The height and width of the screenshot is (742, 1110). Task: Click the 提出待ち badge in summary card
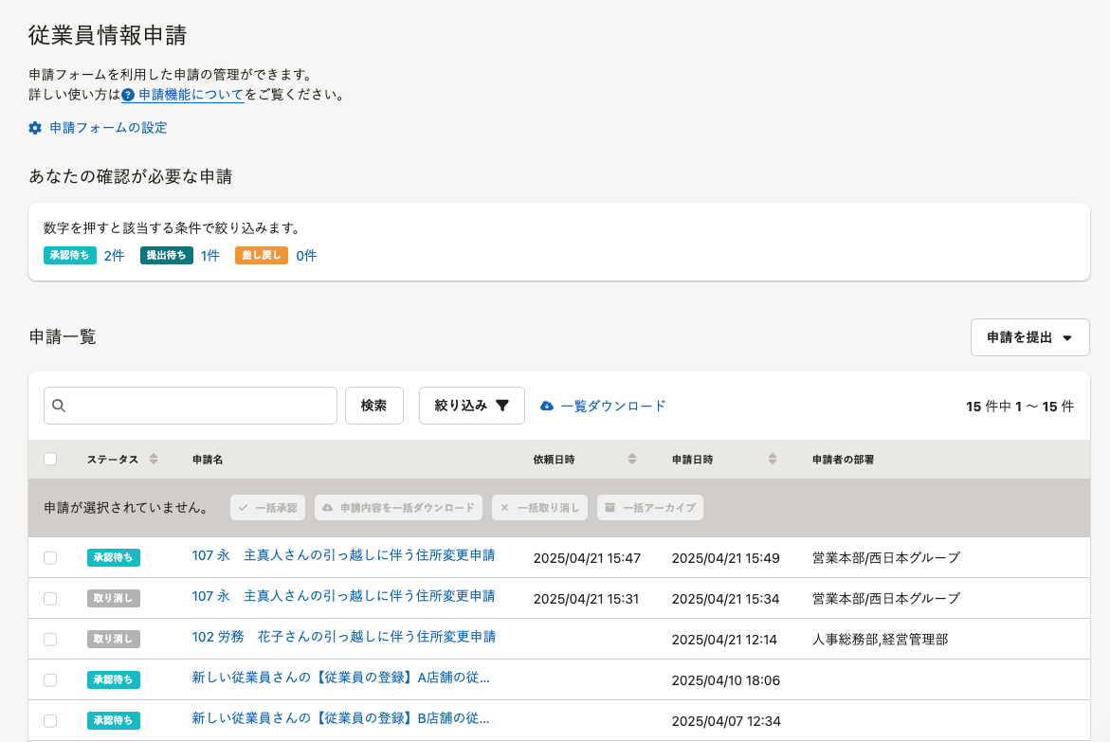167,256
